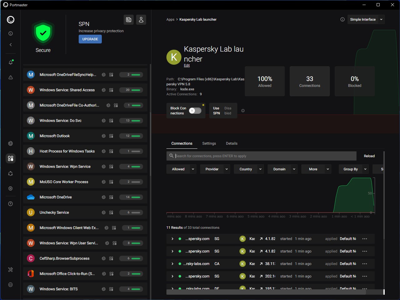
Task: Click the news feed icon beside profile
Action: [129, 20]
